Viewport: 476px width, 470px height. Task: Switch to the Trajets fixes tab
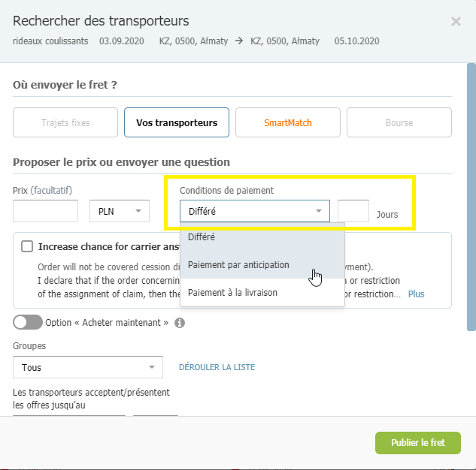65,122
